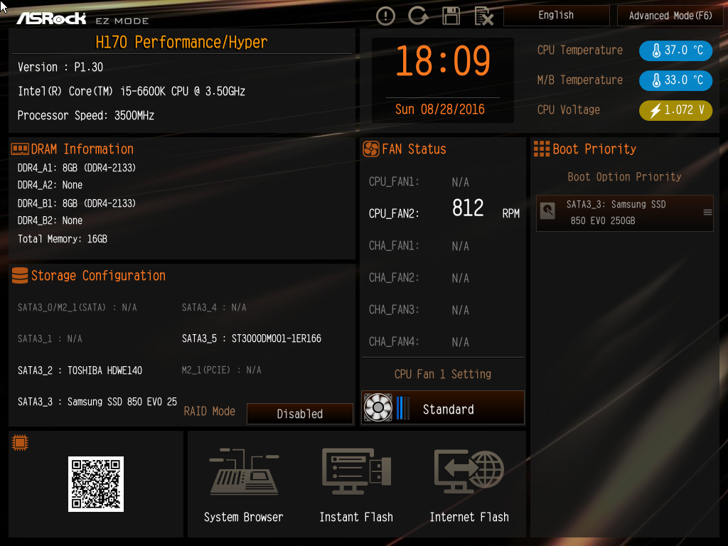Viewport: 728px width, 546px height.
Task: Click the CHA_FAN4 N/A row
Action: (x=419, y=342)
